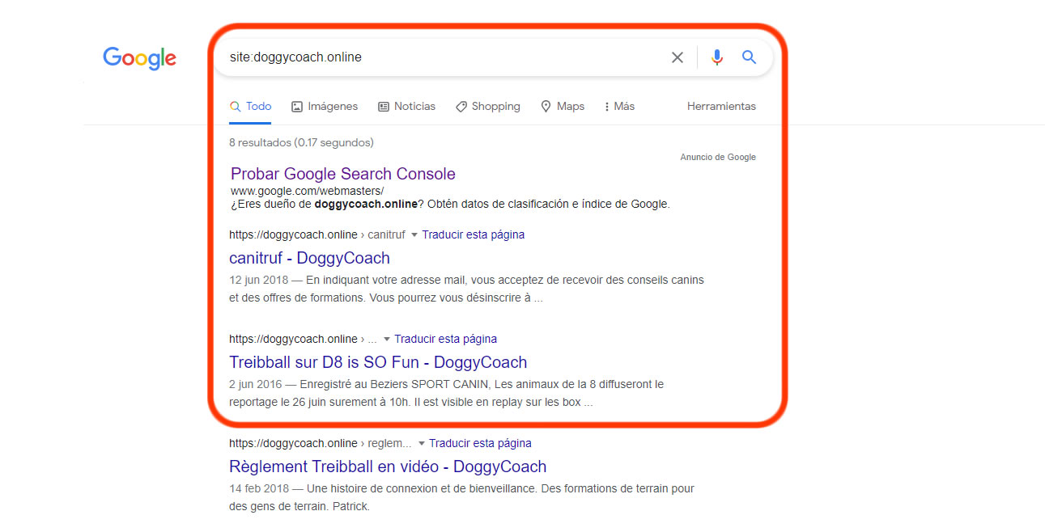Open Règlement Treibball en vidéo result

click(388, 467)
